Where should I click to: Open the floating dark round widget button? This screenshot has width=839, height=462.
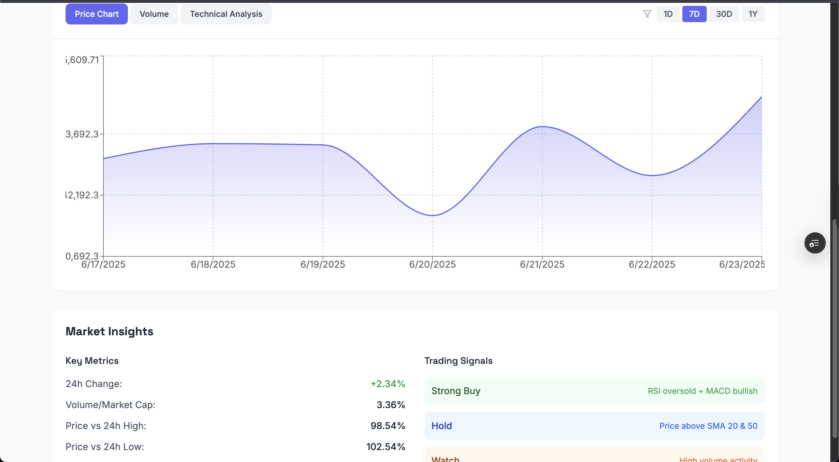[815, 243]
